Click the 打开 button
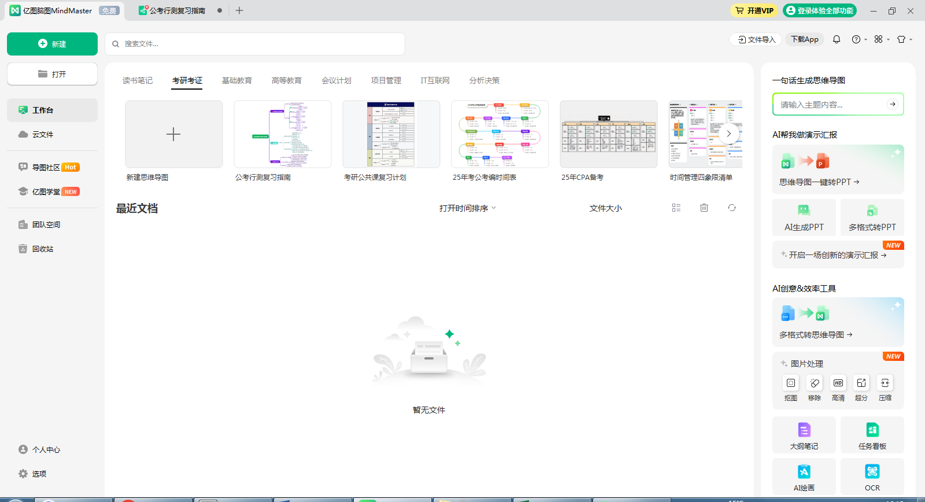The width and height of the screenshot is (925, 502). tap(52, 74)
